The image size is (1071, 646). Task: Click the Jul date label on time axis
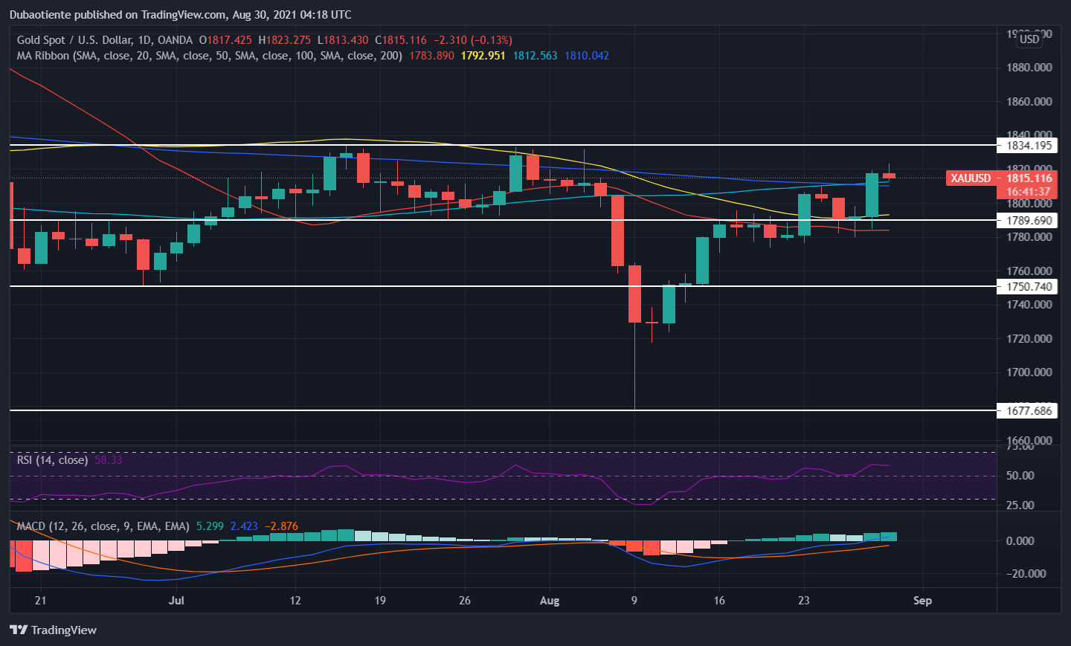(x=176, y=601)
